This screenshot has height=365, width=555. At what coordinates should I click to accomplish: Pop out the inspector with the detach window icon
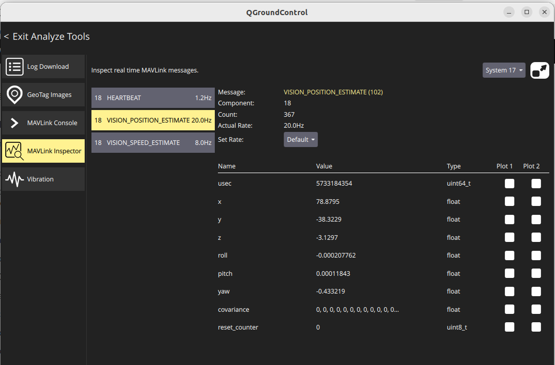[539, 70]
